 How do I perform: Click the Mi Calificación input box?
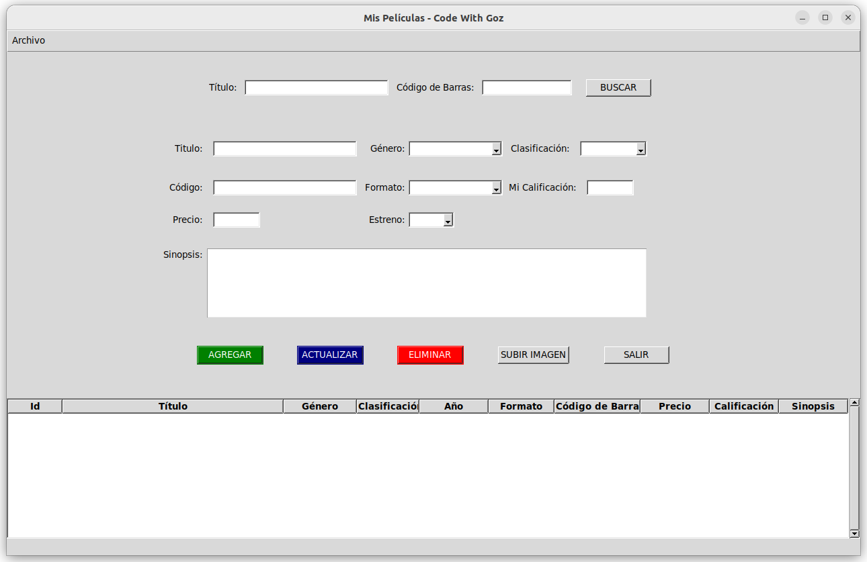(610, 187)
